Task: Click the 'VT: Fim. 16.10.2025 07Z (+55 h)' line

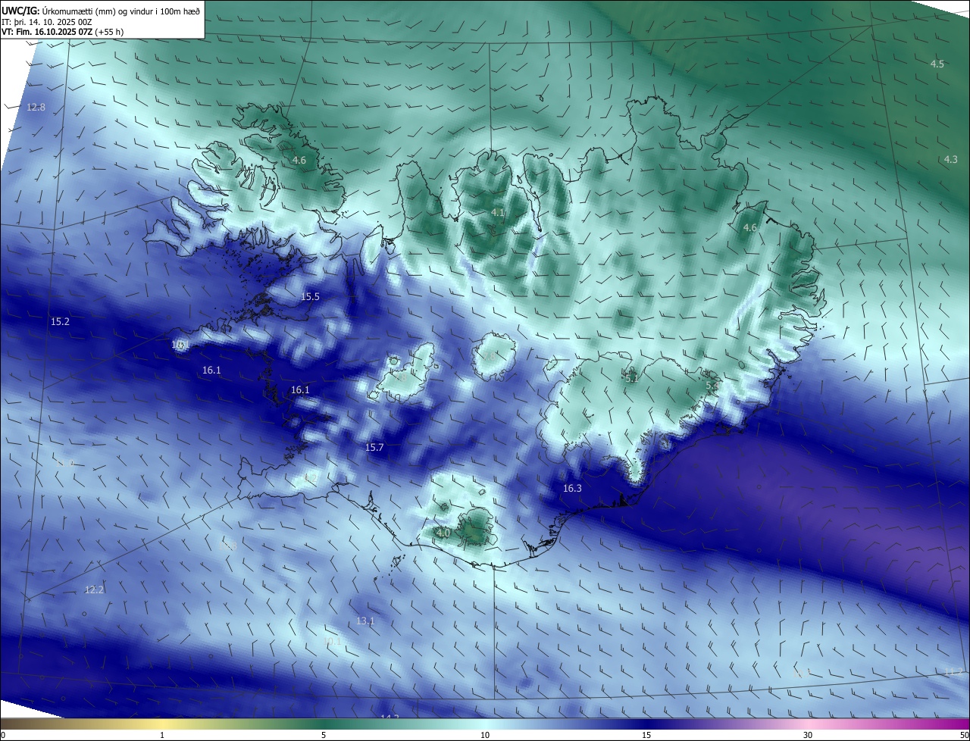Action: (x=62, y=32)
